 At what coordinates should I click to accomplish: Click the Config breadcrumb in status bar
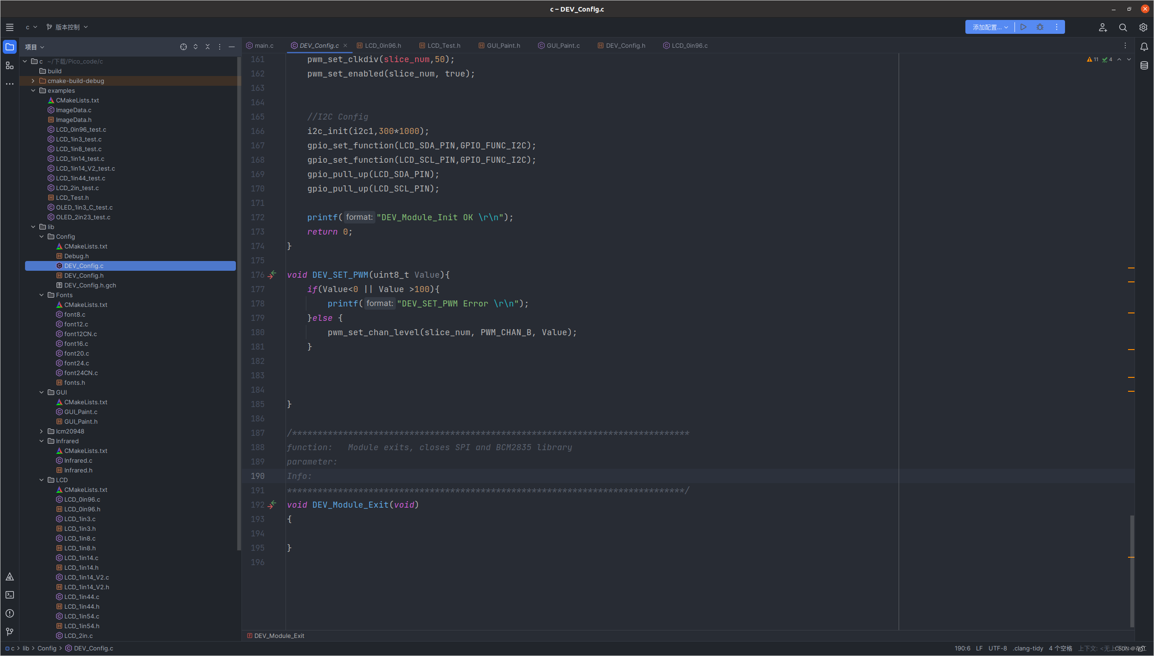[x=47, y=648]
